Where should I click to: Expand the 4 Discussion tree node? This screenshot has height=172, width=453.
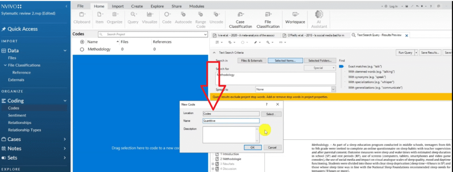213,169
